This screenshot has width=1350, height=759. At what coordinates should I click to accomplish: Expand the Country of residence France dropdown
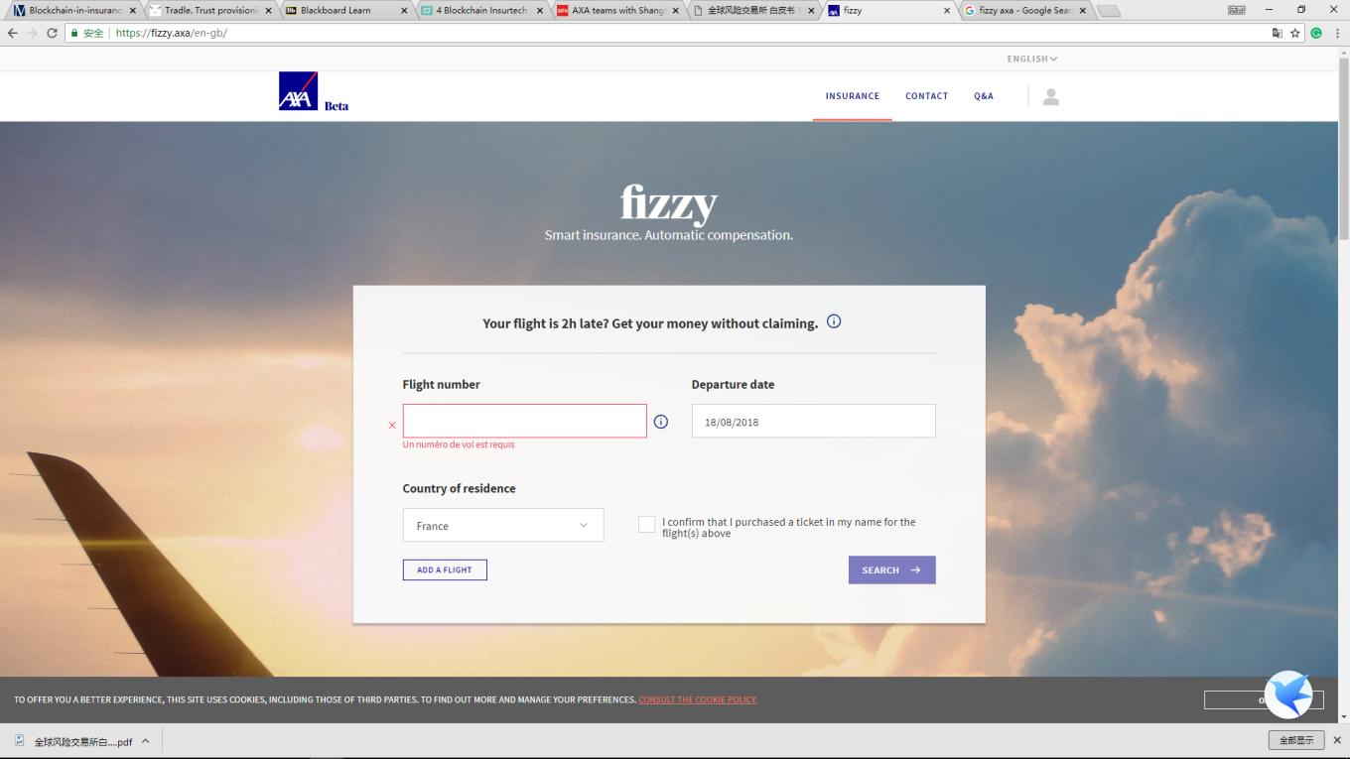pos(503,525)
